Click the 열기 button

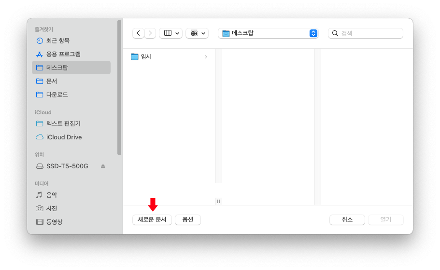coord(386,219)
